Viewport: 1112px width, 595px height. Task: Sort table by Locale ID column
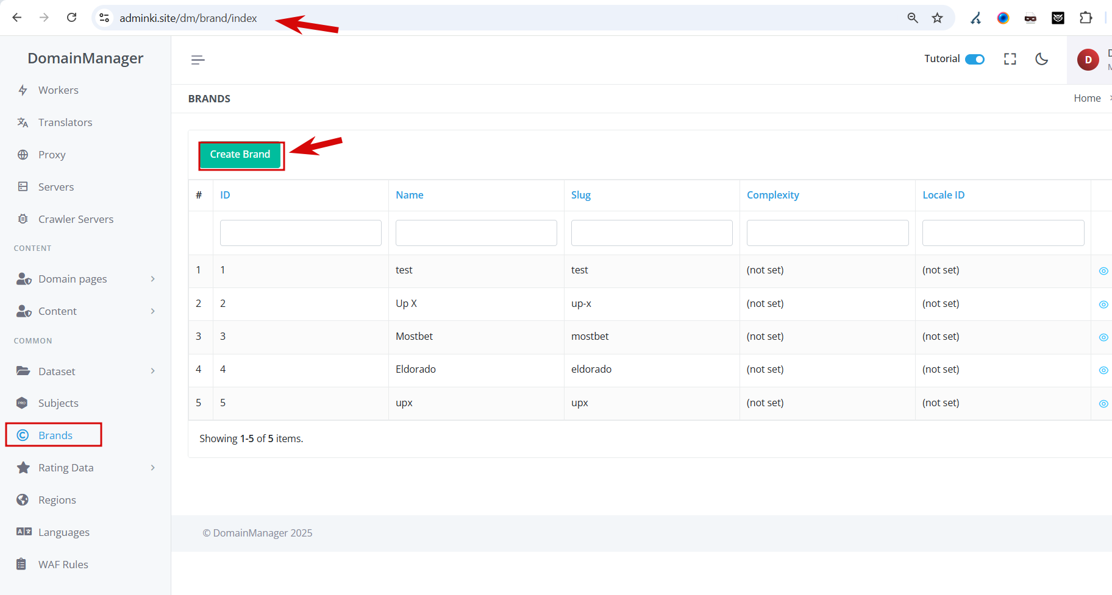click(944, 195)
